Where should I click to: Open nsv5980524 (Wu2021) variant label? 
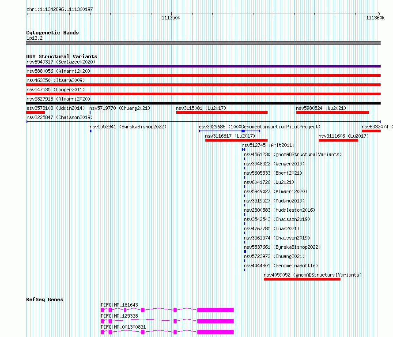pyautogui.click(x=321, y=108)
